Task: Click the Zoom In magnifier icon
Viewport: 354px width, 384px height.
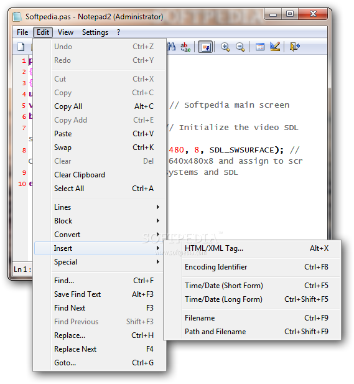Action: [225, 47]
